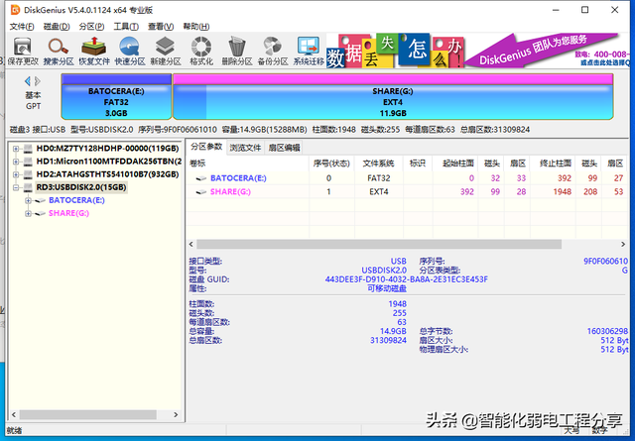Click the Save Changes (保存更改) toolbar icon
The width and height of the screenshot is (635, 441).
point(23,51)
